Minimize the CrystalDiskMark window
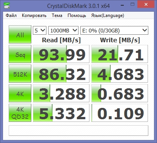Viewport: 157px width, 143px height. coord(122,5)
